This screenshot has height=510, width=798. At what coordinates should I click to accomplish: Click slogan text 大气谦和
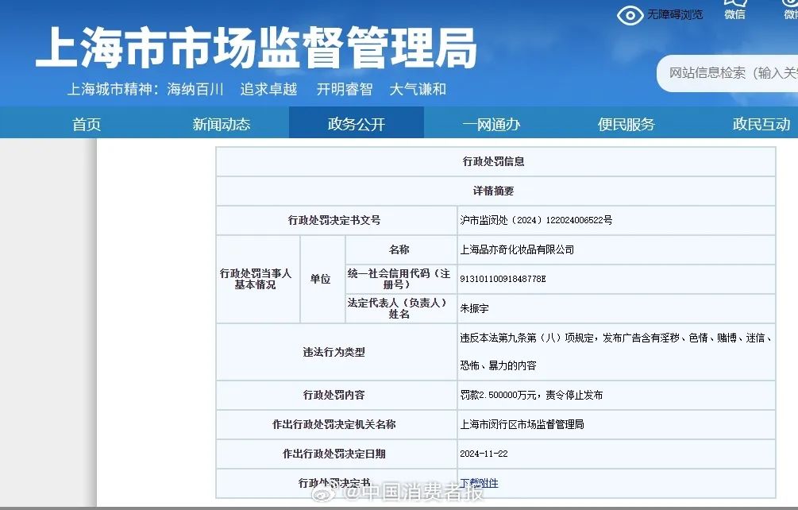click(418, 89)
